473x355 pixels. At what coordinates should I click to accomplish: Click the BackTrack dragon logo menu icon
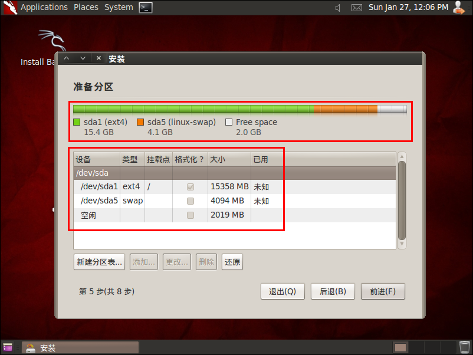point(10,7)
